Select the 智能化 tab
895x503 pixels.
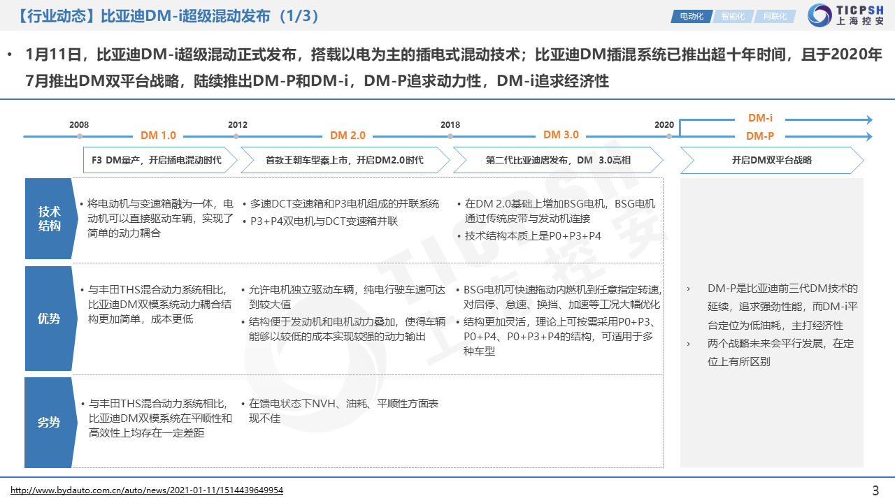(733, 15)
